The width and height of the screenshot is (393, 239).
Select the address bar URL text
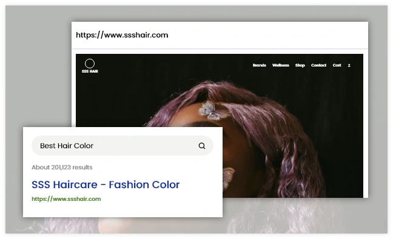click(122, 35)
